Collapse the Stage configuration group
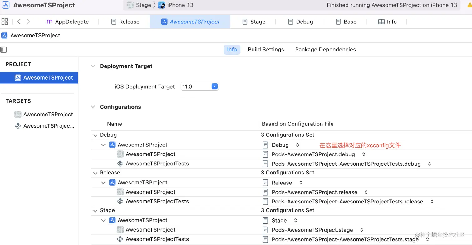 (x=95, y=211)
